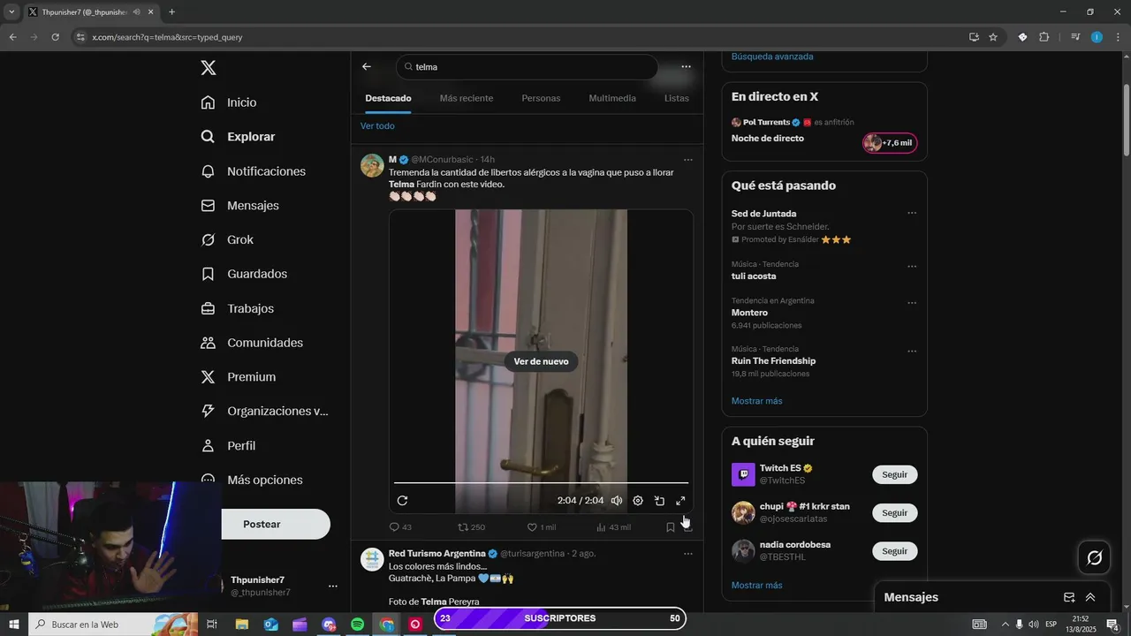1131x636 pixels.
Task: Bookmark the MConurbasic post
Action: coord(670,527)
